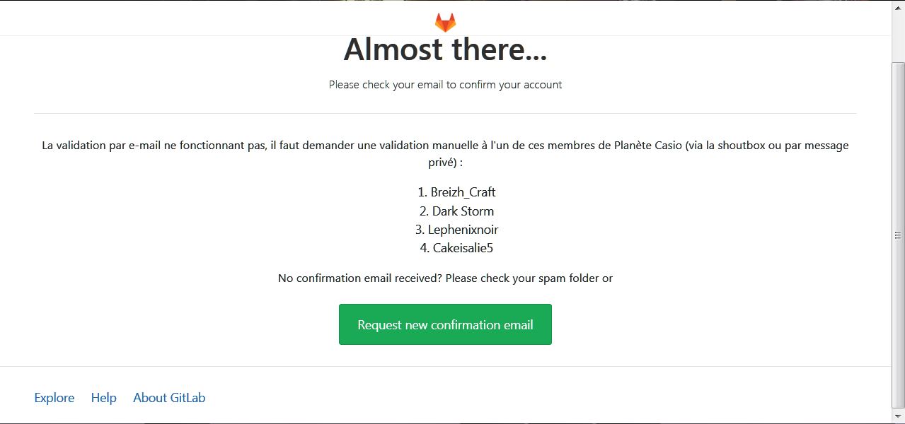The width and height of the screenshot is (905, 424).
Task: Open the Help link in footer
Action: coord(103,398)
